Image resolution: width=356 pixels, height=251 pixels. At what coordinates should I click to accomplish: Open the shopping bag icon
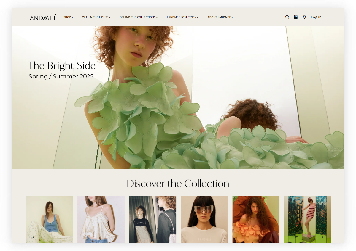pyautogui.click(x=295, y=17)
